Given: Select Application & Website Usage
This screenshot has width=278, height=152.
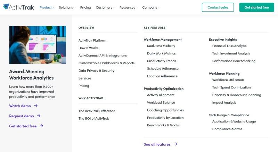Looking at the screenshot, I should click(x=234, y=121).
